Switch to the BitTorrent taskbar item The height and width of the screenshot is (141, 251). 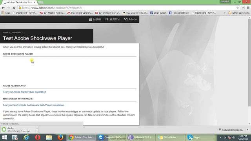click(140, 137)
